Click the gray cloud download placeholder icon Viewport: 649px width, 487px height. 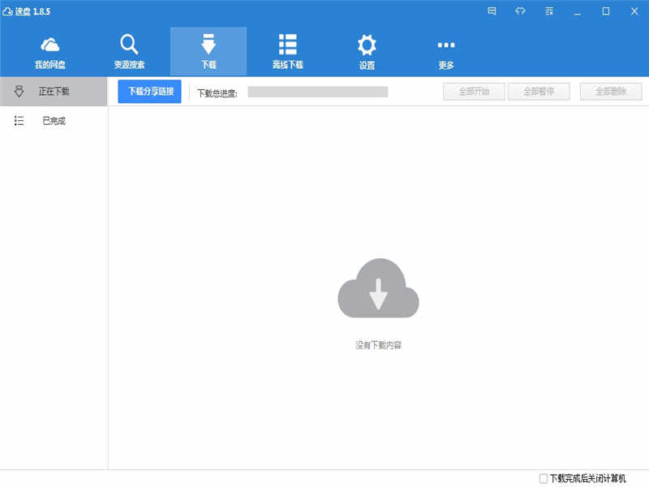point(378,288)
